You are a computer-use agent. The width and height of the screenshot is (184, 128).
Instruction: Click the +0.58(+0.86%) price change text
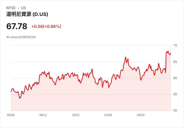tap(46, 26)
